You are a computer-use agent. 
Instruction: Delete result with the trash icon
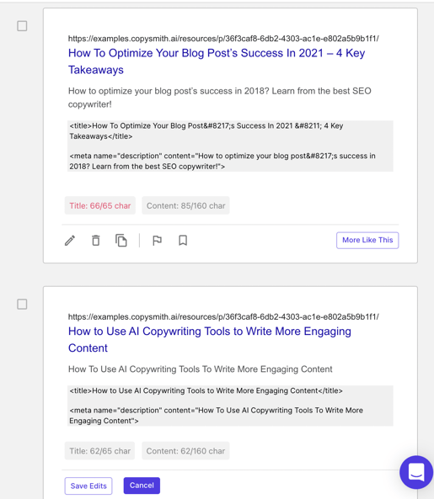[95, 241]
